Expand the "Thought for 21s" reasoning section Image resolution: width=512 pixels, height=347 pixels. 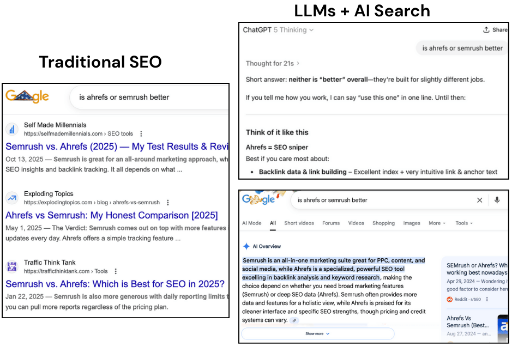click(273, 63)
